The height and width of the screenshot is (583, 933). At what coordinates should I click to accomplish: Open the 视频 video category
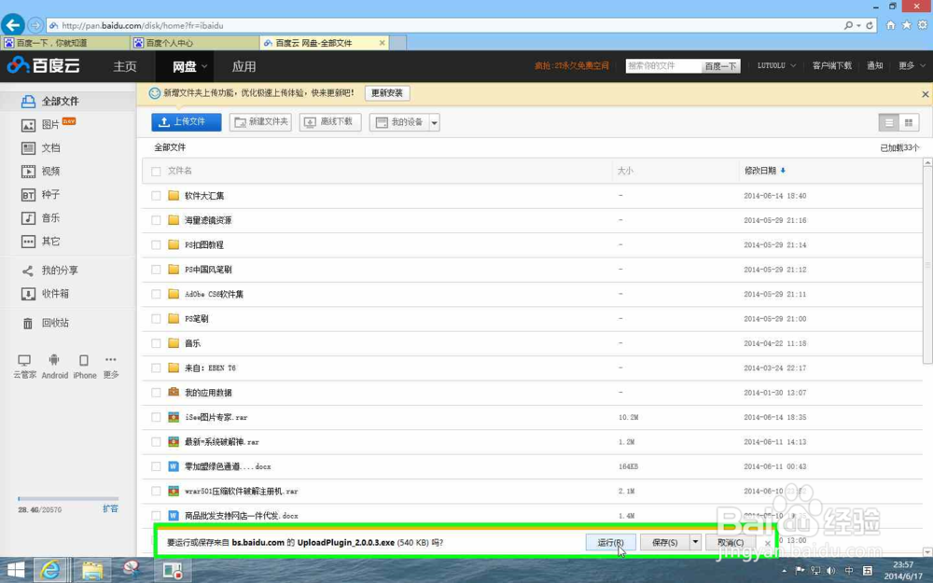(40, 172)
